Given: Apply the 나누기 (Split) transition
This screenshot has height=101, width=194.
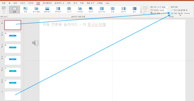Looking at the screenshot, I should point(69,10).
